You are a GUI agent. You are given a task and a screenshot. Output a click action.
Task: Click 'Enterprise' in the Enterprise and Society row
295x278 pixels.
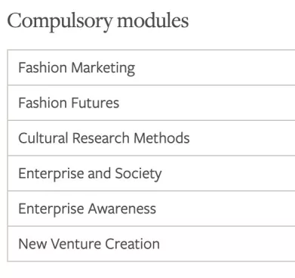coord(51,174)
